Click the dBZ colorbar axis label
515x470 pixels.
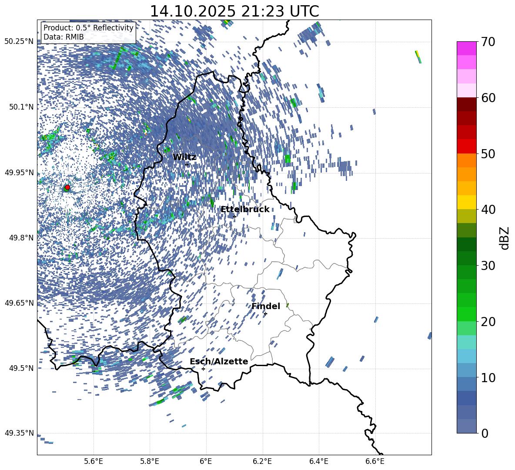coord(505,238)
